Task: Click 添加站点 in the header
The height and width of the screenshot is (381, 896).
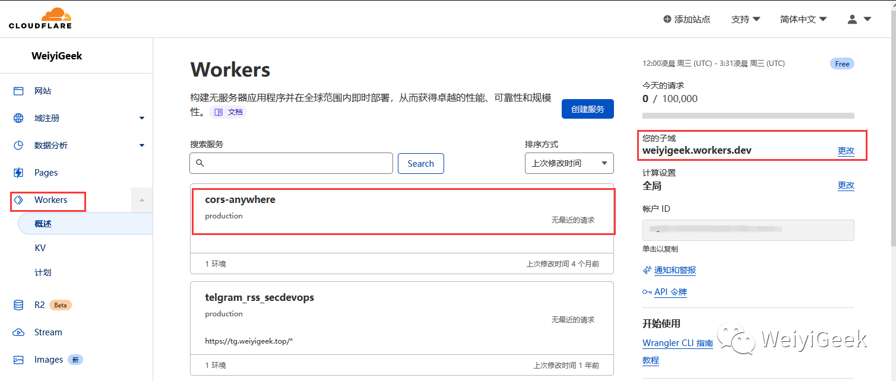Action: (692, 19)
